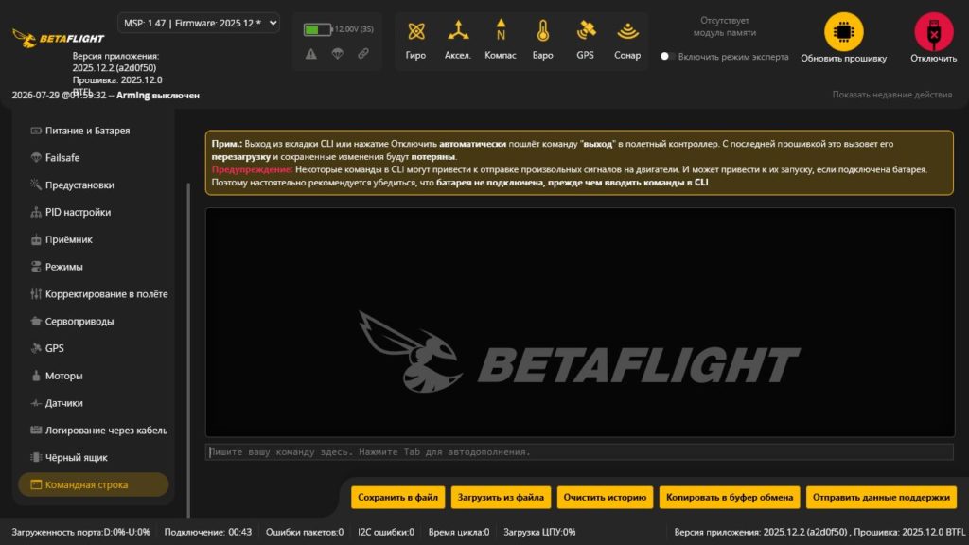
Task: Open the Сервоприводы tab
Action: 94,322
